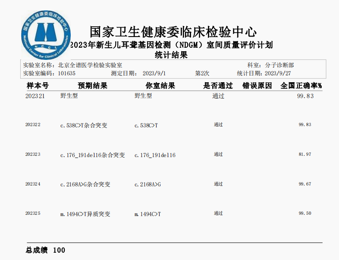Click expected c.538C>T杂合突变
This screenshot has width=339, height=260.
84,125
